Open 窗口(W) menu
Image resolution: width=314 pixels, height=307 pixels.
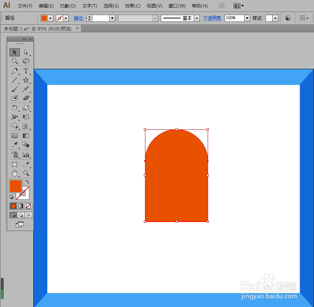pos(177,6)
